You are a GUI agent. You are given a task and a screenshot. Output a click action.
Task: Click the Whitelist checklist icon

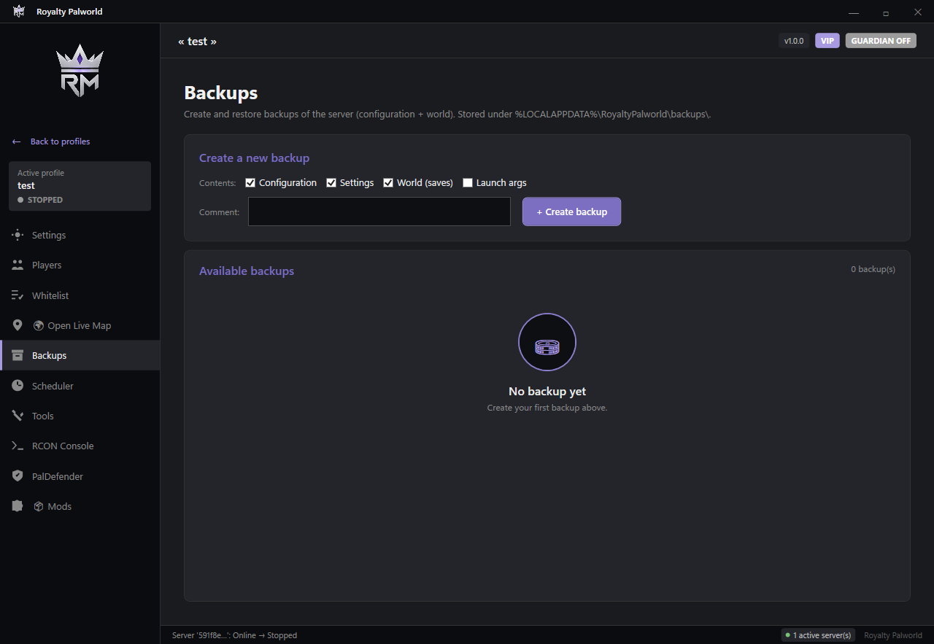click(18, 295)
